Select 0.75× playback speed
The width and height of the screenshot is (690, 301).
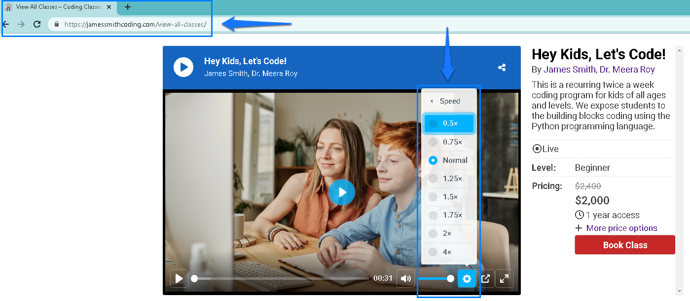coord(449,142)
